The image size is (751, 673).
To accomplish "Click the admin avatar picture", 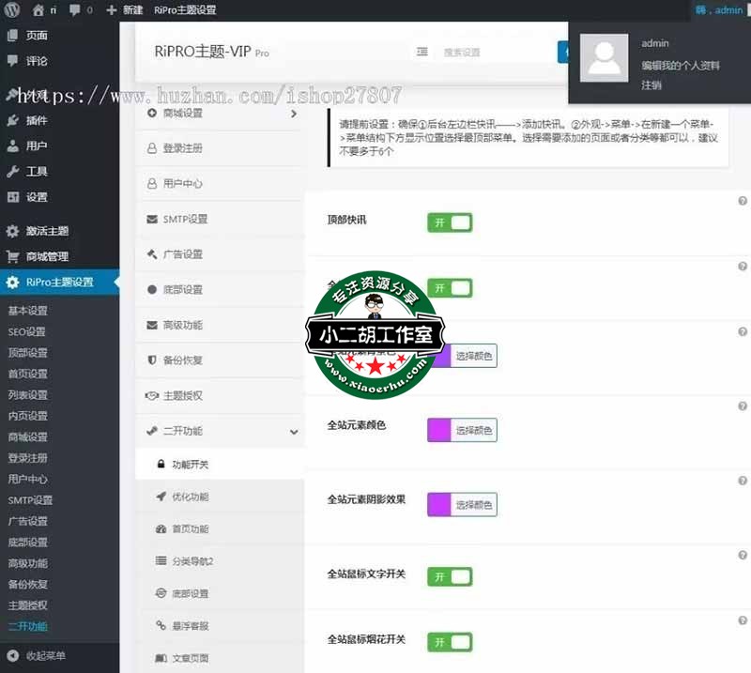I will point(604,59).
